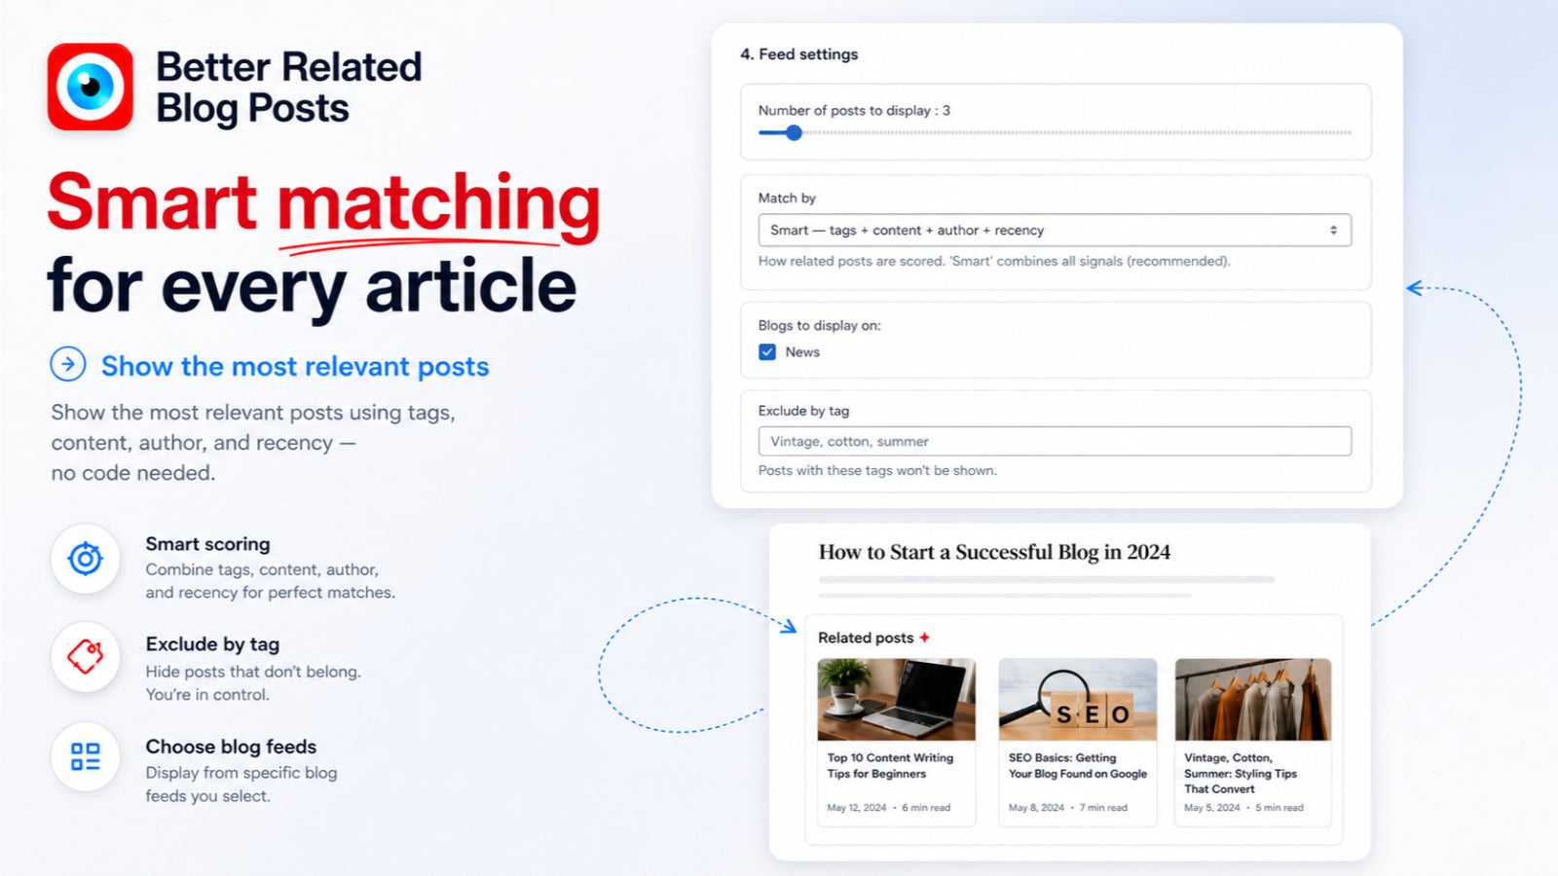
Task: Click the 'Related posts' label
Action: (866, 638)
